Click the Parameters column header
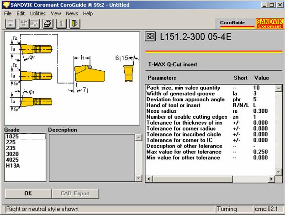285x215 pixels. point(162,78)
